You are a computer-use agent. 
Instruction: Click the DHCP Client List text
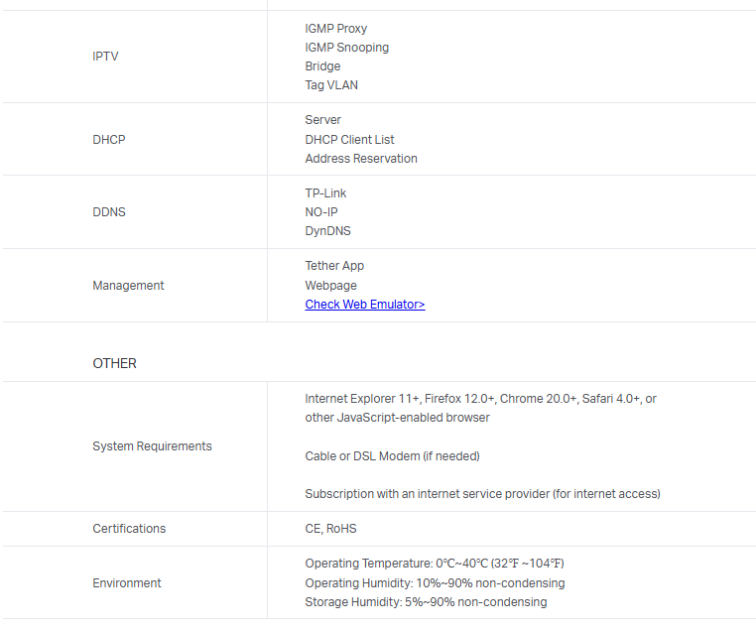click(349, 140)
